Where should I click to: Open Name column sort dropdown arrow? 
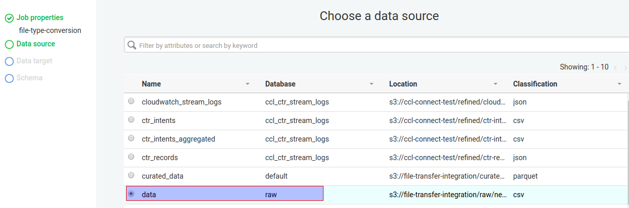pyautogui.click(x=247, y=84)
